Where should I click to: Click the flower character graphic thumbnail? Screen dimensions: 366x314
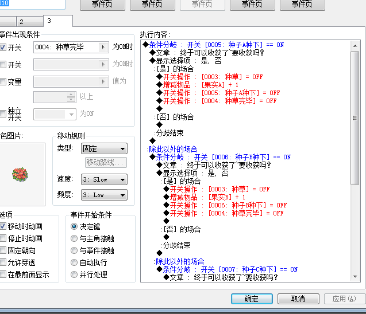coord(20,174)
